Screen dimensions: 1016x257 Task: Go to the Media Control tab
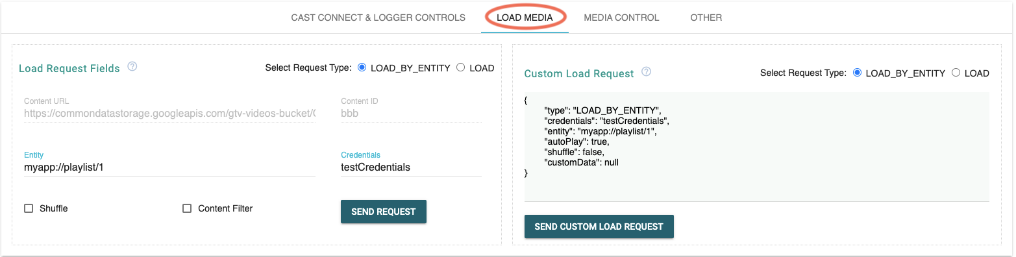(621, 18)
